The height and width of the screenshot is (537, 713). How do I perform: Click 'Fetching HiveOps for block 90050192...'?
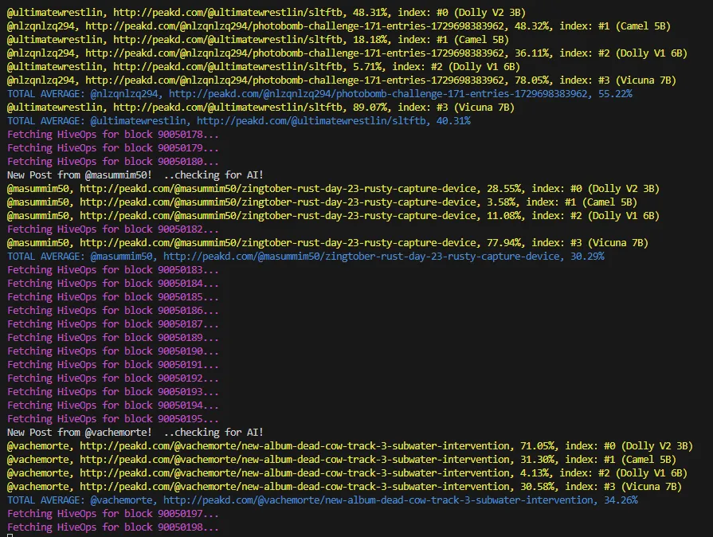point(113,378)
